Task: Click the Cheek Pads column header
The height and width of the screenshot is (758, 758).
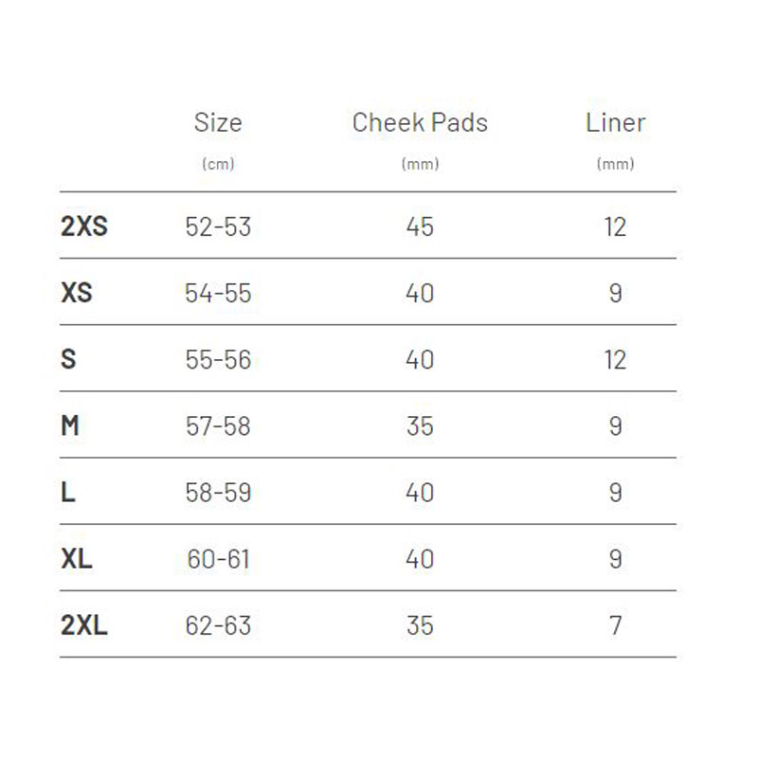Action: (x=420, y=123)
